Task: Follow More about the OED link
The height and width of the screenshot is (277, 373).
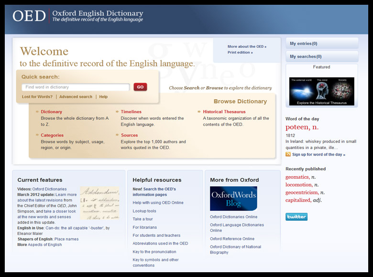Action: point(247,47)
